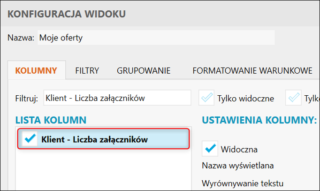The height and width of the screenshot is (191, 320).
Task: Focus the Filtruj text field
Action: point(117,98)
